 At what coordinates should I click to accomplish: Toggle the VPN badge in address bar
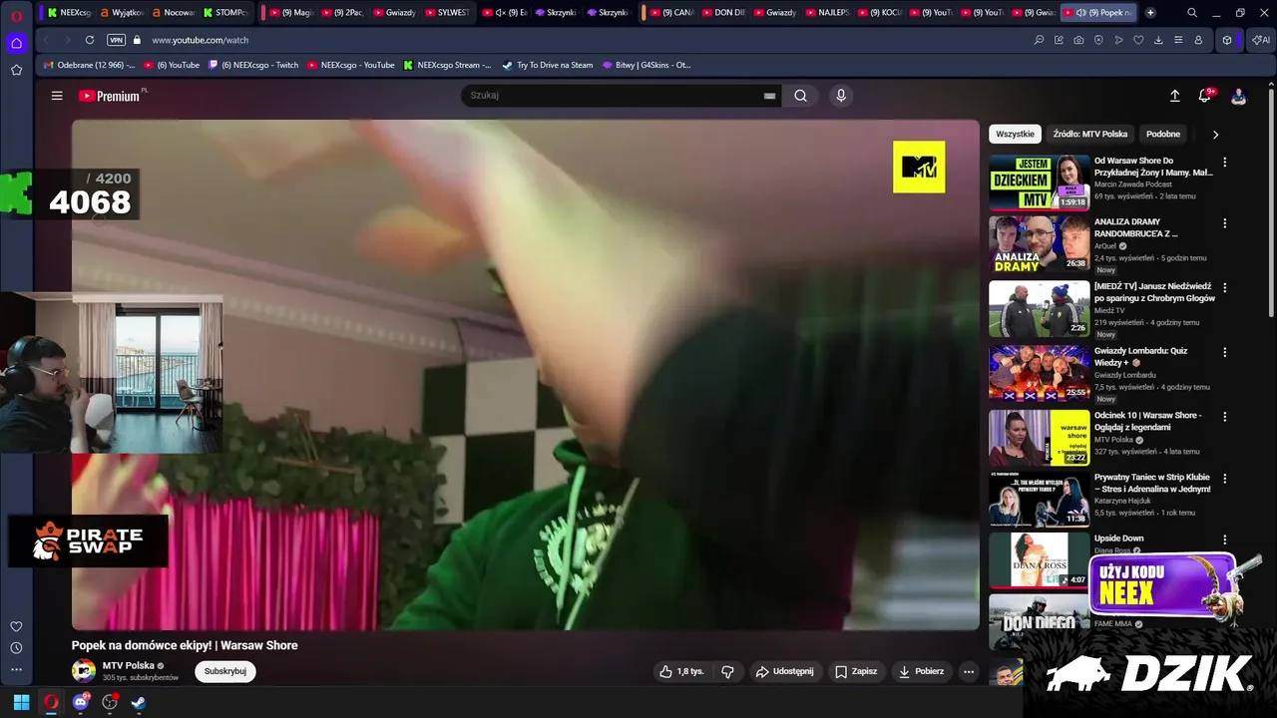[x=116, y=40]
